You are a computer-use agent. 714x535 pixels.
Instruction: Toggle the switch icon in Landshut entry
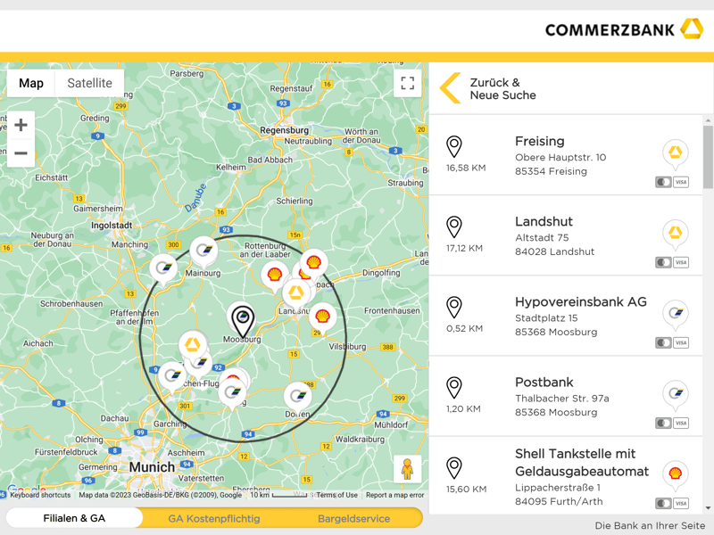663,262
